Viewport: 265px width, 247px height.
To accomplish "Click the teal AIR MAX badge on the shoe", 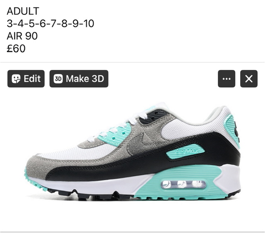I will tap(185, 151).
